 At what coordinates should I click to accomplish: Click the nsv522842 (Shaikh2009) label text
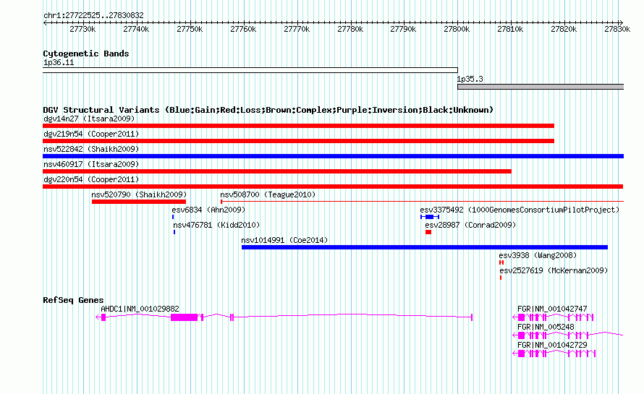[x=91, y=149]
